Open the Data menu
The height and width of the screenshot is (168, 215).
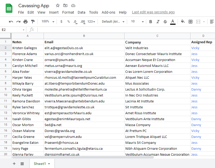pyautogui.click(x=81, y=12)
